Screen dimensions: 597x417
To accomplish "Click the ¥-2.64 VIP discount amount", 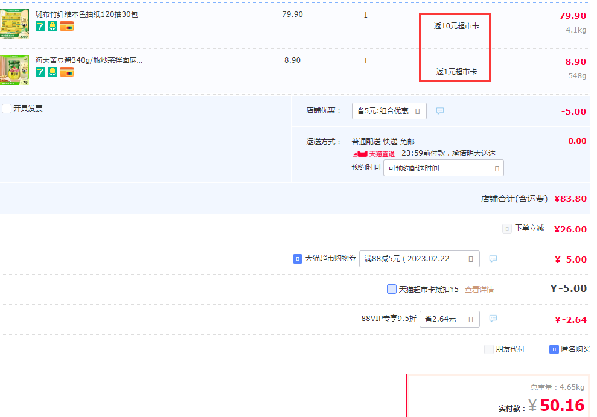I will (570, 320).
